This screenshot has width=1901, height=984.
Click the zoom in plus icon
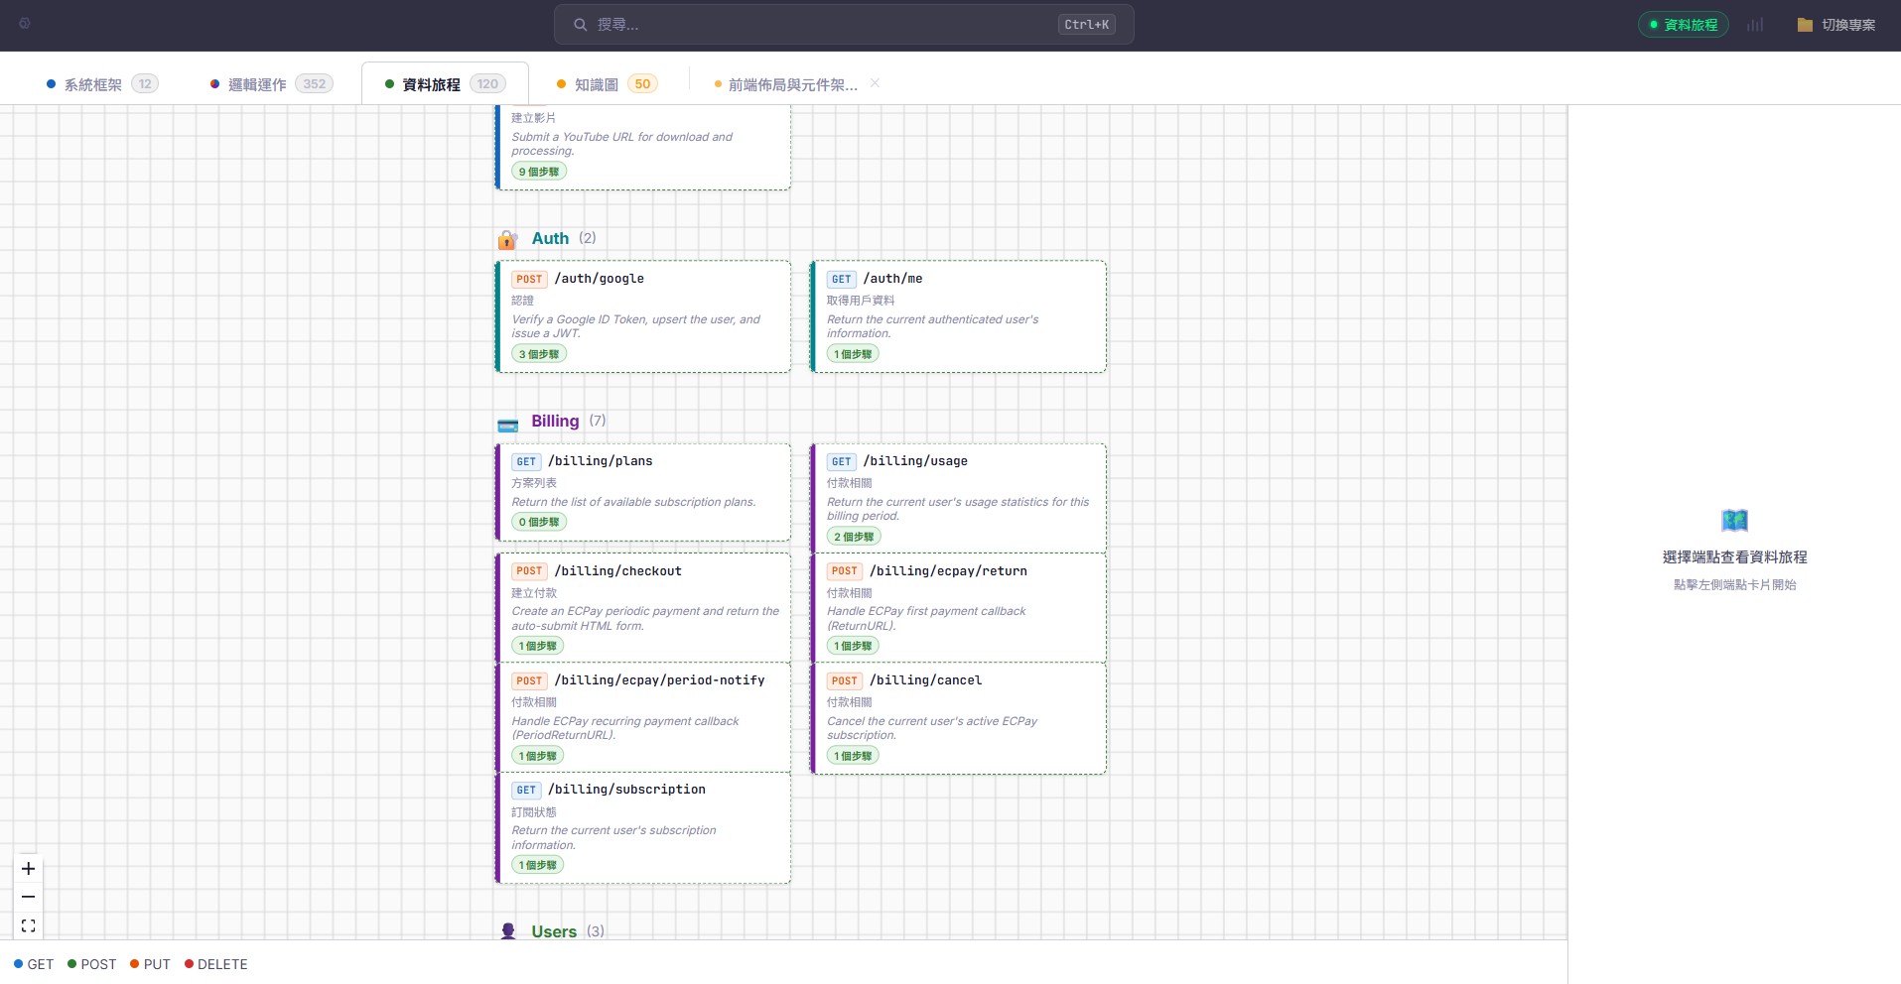[28, 869]
